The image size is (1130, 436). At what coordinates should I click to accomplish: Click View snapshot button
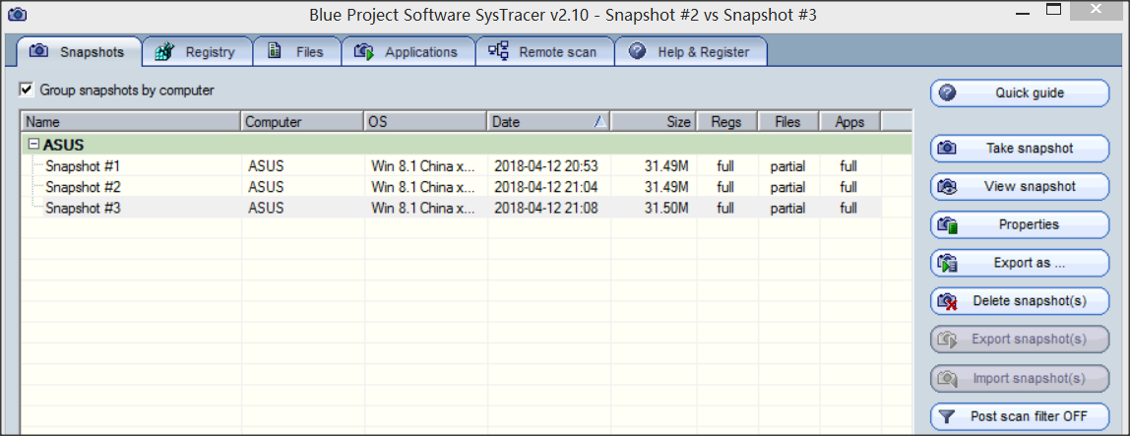coord(1019,186)
